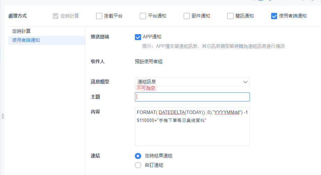Select 使用者端通知 in left list
This screenshot has width=321, height=175.
point(26,40)
